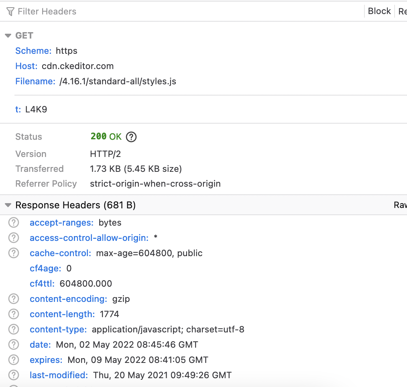Open help for the content-type header
407x387 pixels.
[13, 329]
